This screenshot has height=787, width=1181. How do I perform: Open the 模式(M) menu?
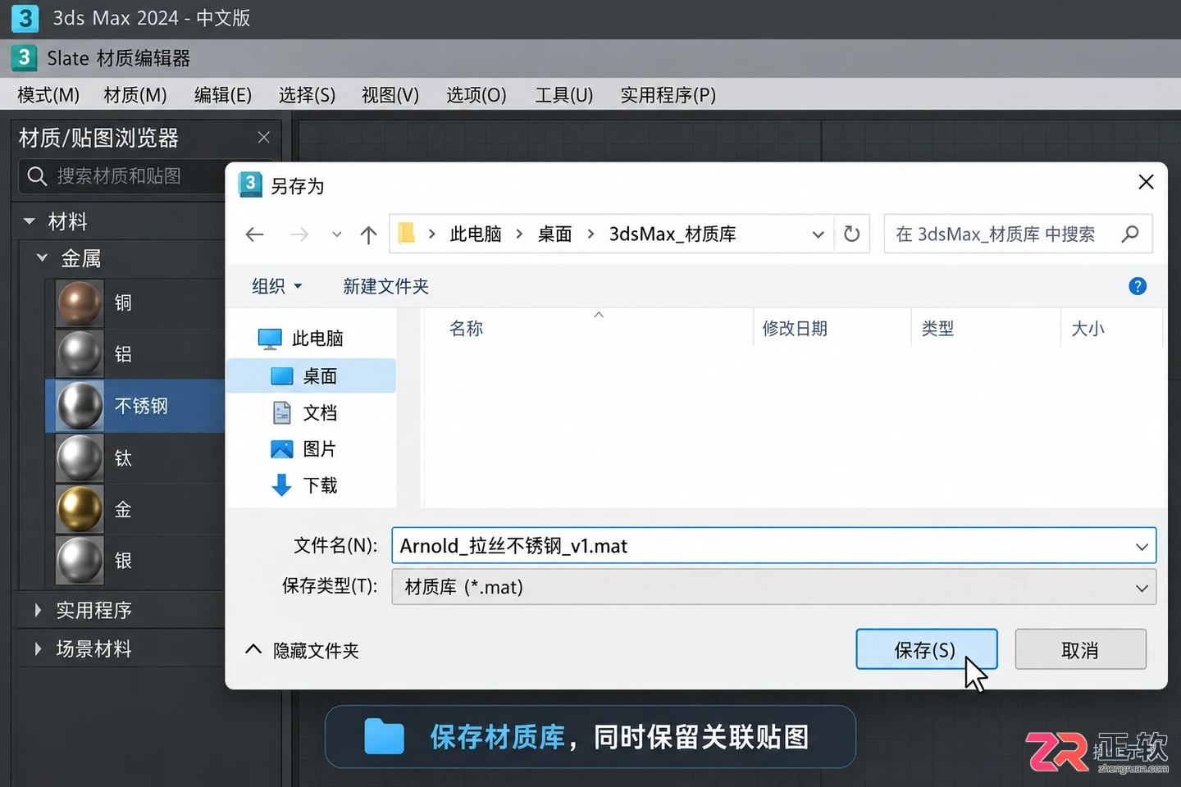click(48, 95)
